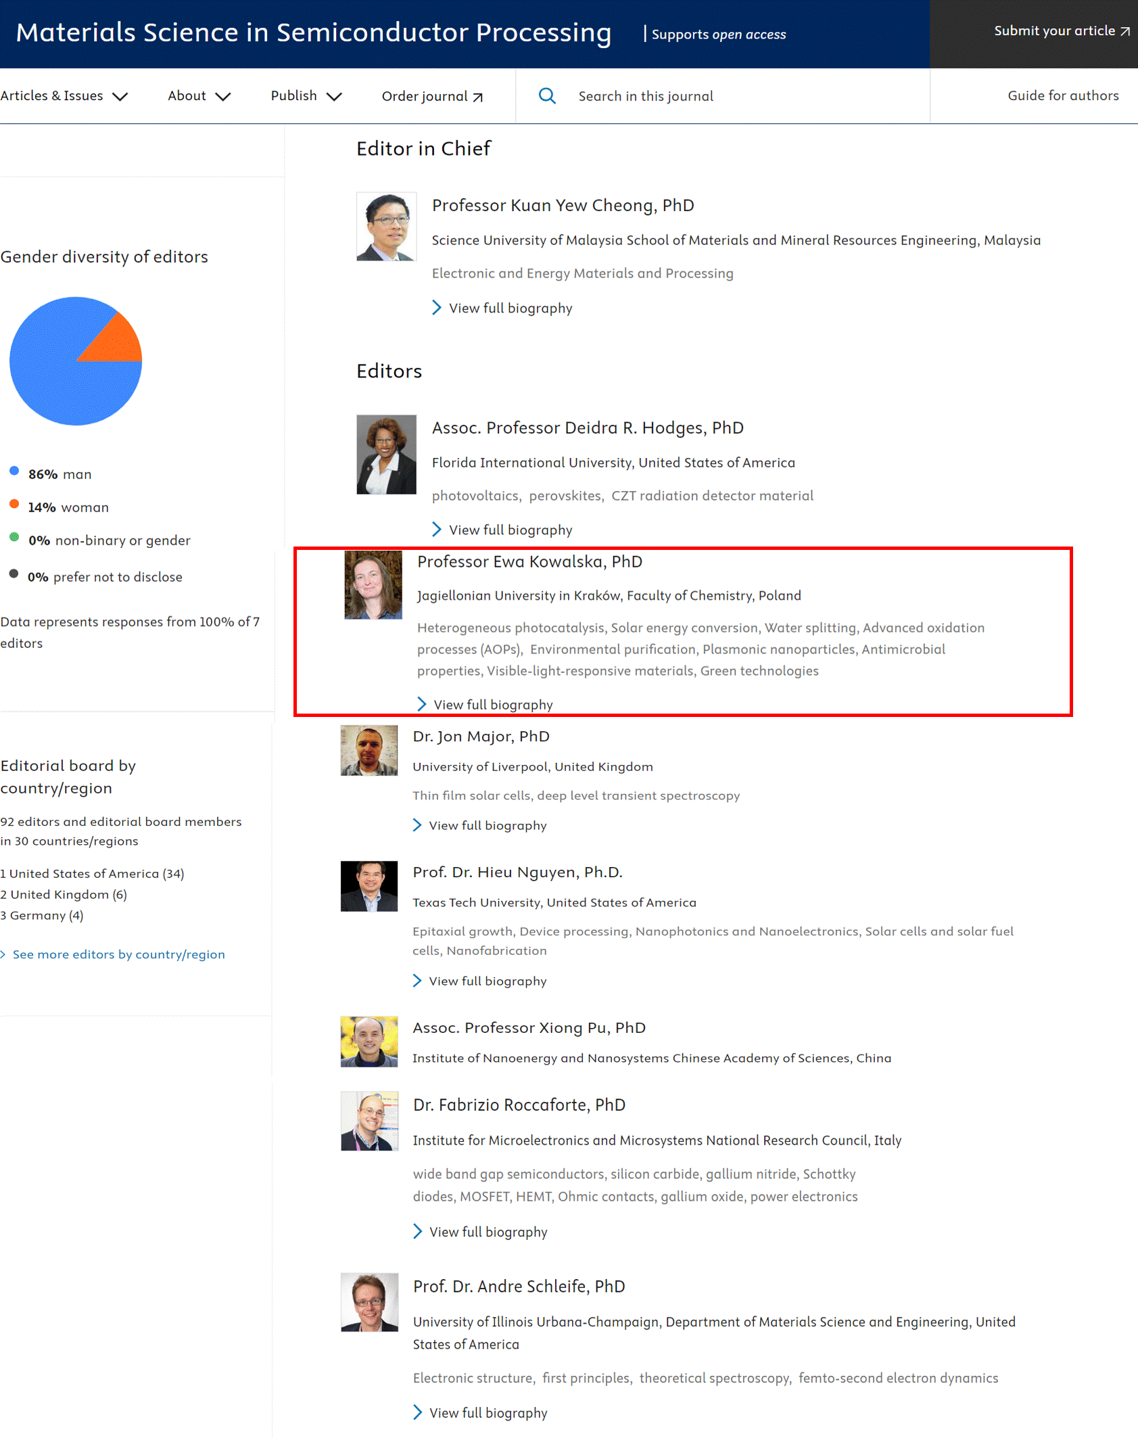This screenshot has height=1438, width=1138.
Task: Expand the About menu
Action: pos(199,96)
